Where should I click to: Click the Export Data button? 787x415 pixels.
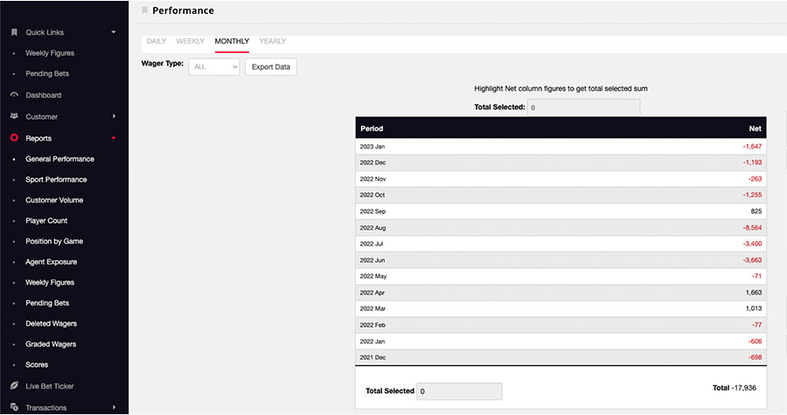tap(271, 66)
